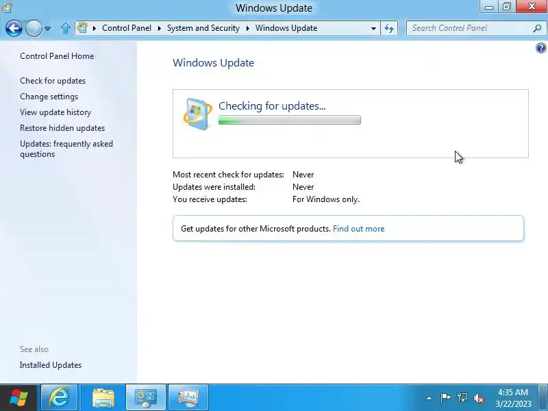Open Control Panel Home
548x411 pixels.
(57, 56)
